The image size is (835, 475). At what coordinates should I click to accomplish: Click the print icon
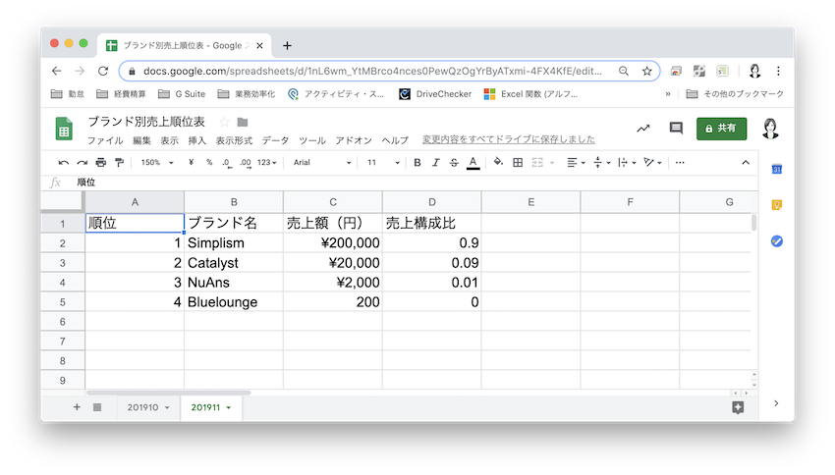coord(100,163)
